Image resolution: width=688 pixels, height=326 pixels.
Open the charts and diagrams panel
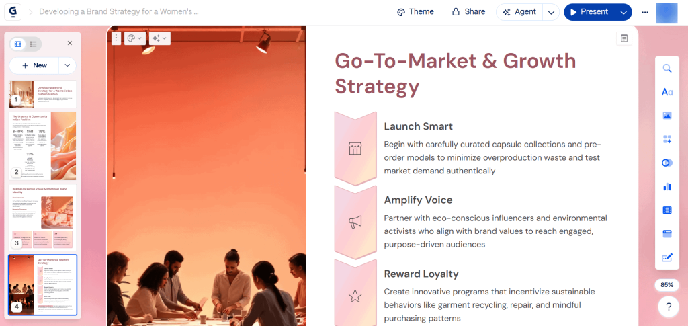(x=667, y=186)
